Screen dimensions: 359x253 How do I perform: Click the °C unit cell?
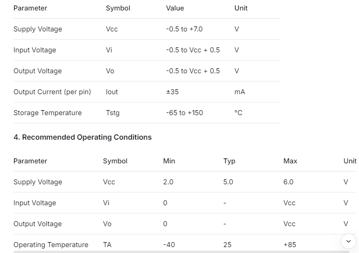pos(238,113)
